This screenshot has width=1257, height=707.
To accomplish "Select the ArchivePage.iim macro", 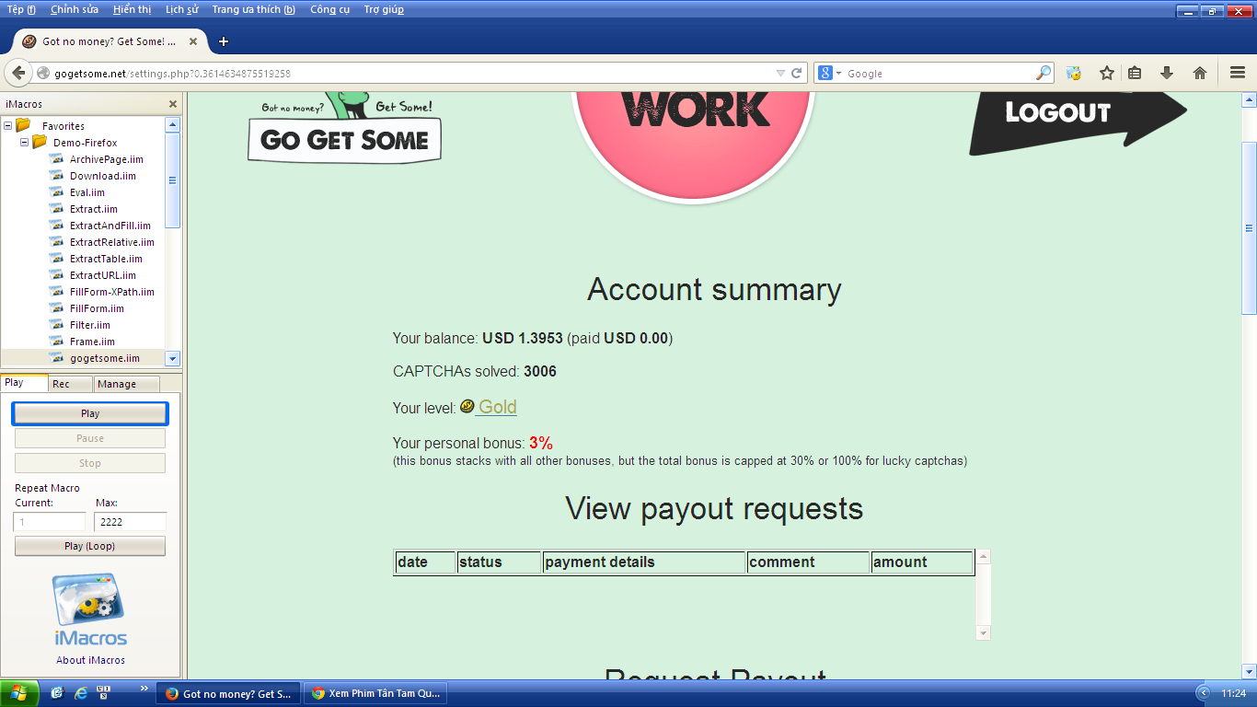I will coord(107,159).
